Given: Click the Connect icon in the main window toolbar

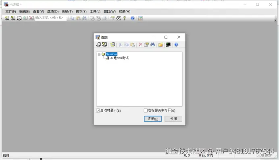Looking at the screenshot, I should tap(7, 18).
